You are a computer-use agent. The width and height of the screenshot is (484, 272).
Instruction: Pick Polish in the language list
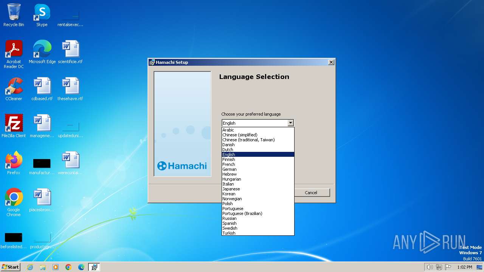point(258,204)
